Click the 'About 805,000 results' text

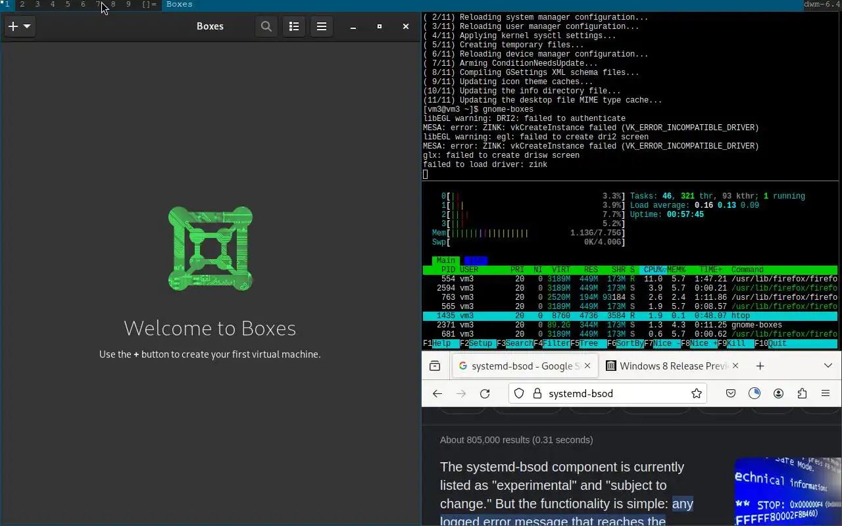click(516, 440)
